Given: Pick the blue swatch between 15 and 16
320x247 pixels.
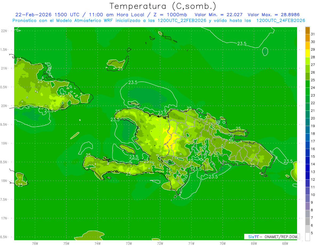Looking at the screenshot, I should click(x=307, y=153).
